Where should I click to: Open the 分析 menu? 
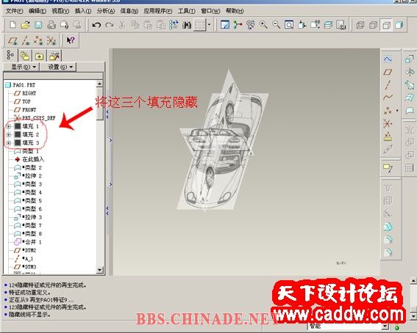click(x=106, y=11)
